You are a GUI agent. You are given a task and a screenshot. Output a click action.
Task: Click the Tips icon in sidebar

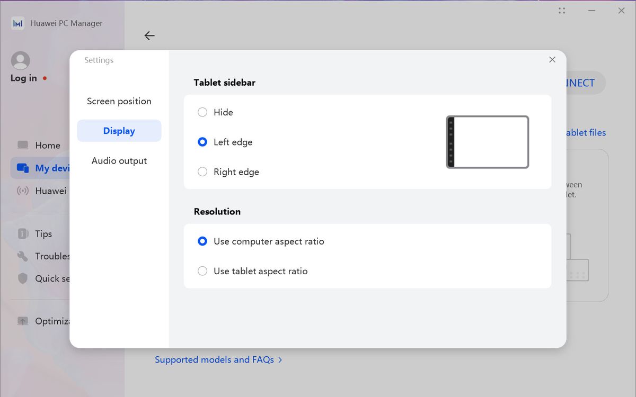pyautogui.click(x=23, y=233)
